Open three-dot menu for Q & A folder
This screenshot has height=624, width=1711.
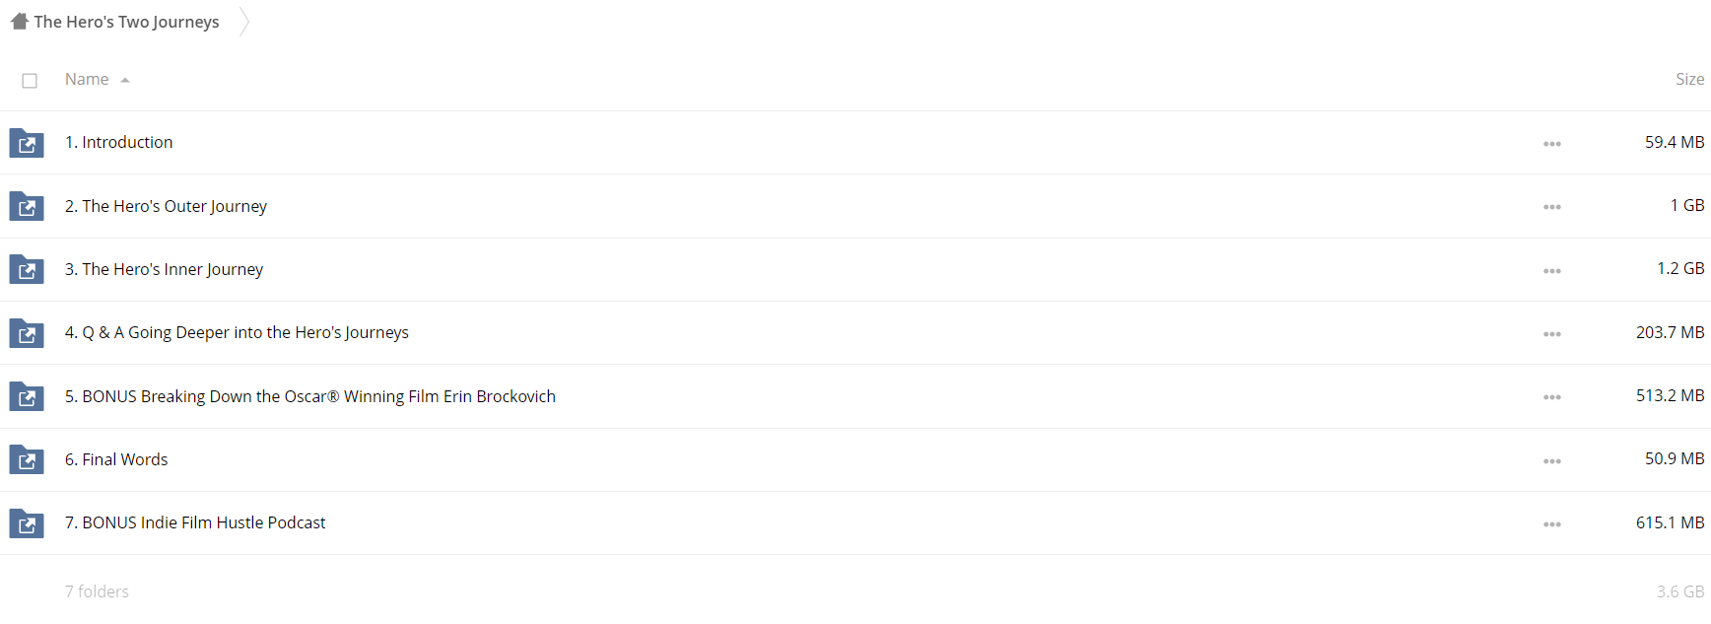(1552, 334)
